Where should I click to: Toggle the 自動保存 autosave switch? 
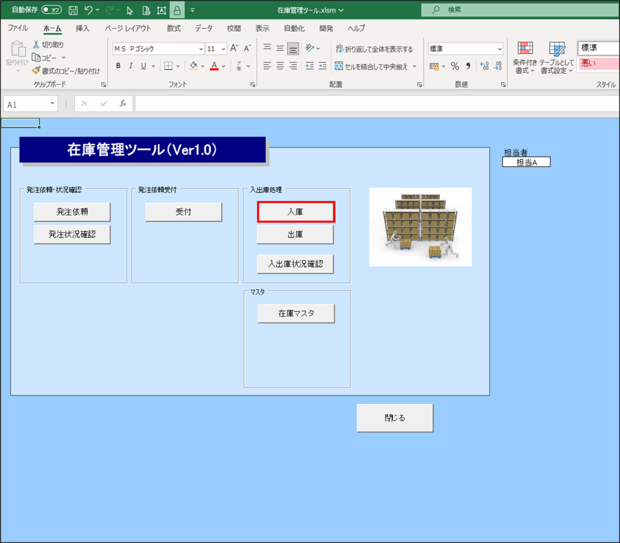pyautogui.click(x=52, y=10)
